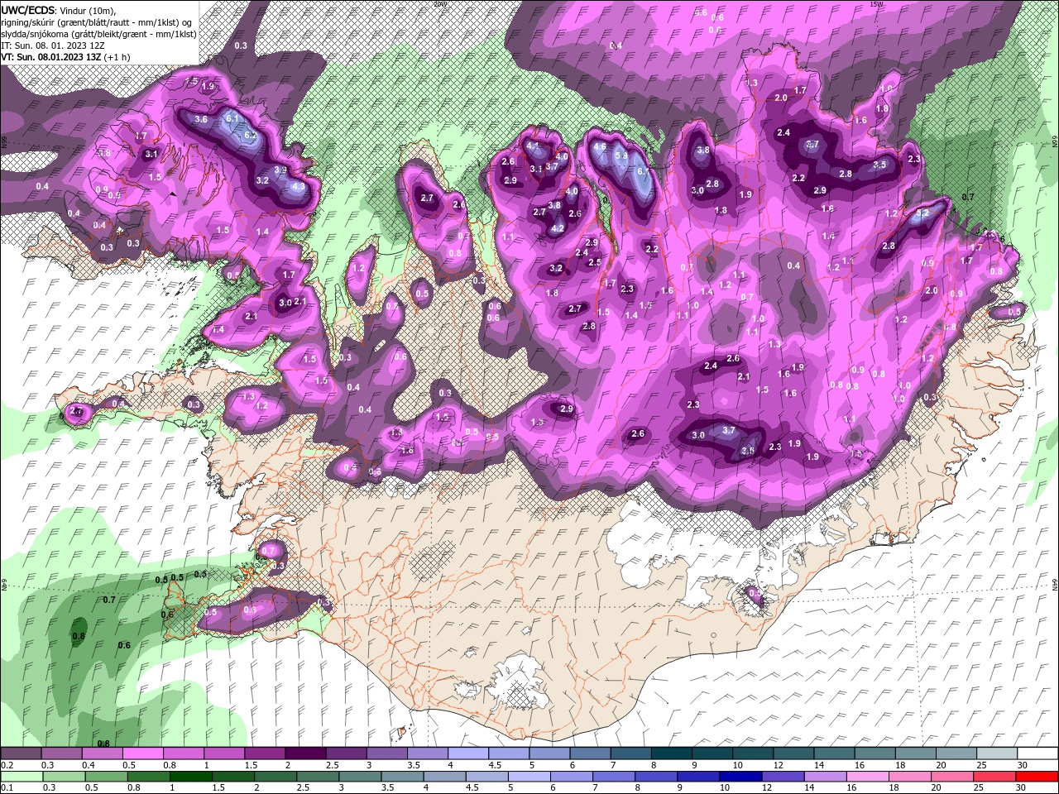1059x794 pixels.
Task: Click the dark teal swatch between 8 and 9
Action: 672,753
